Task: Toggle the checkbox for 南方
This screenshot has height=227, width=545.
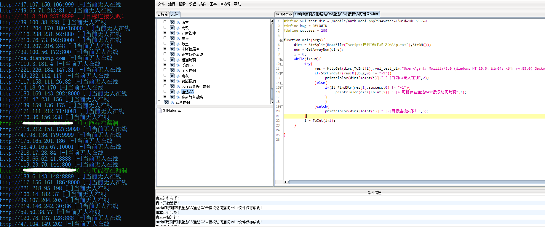Action: (172, 22)
